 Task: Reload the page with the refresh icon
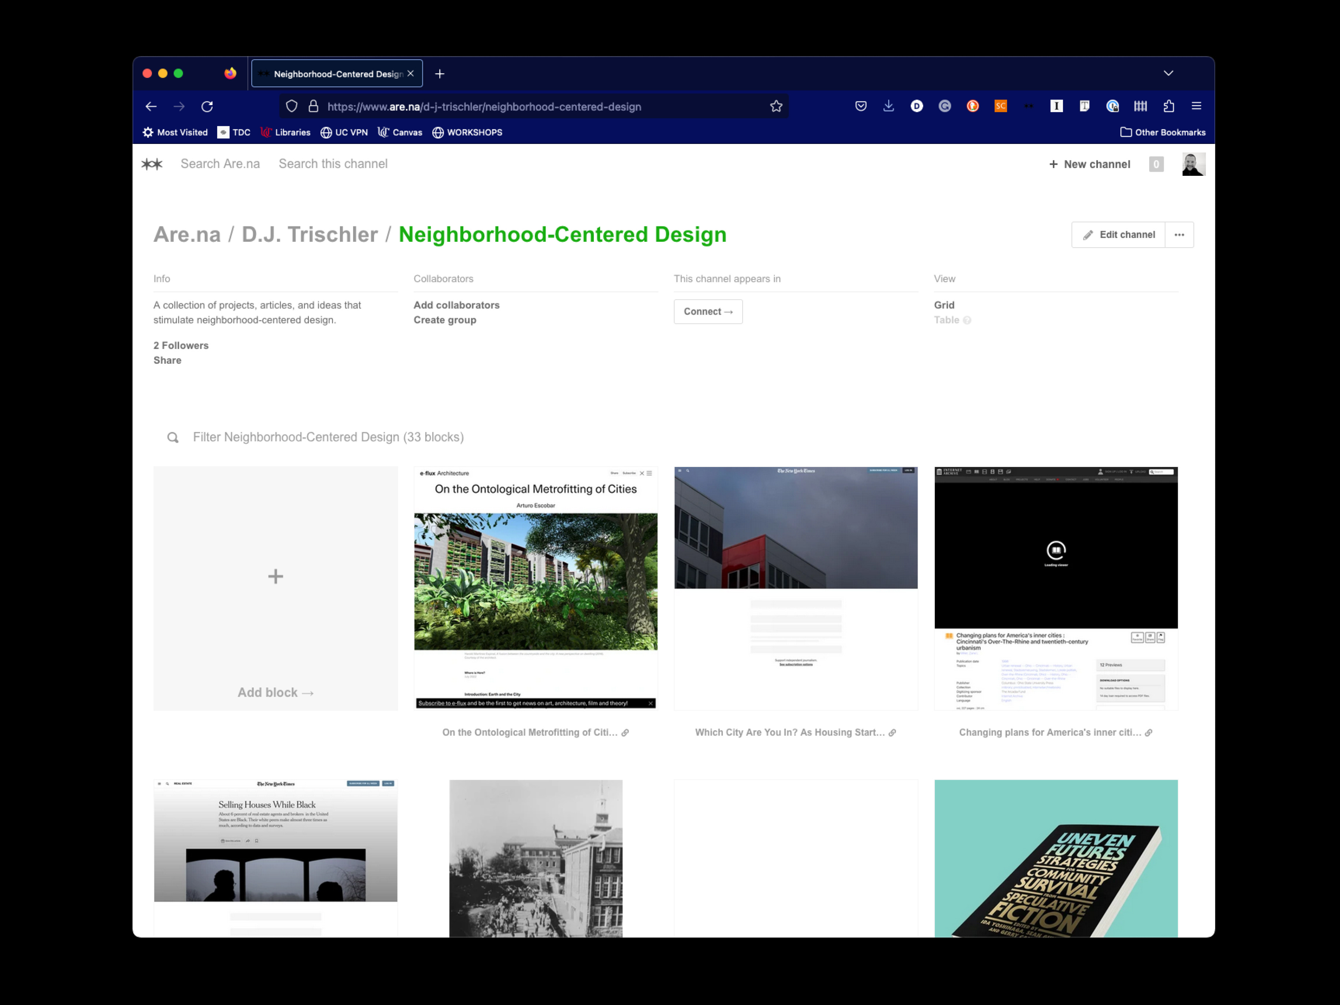pyautogui.click(x=207, y=107)
